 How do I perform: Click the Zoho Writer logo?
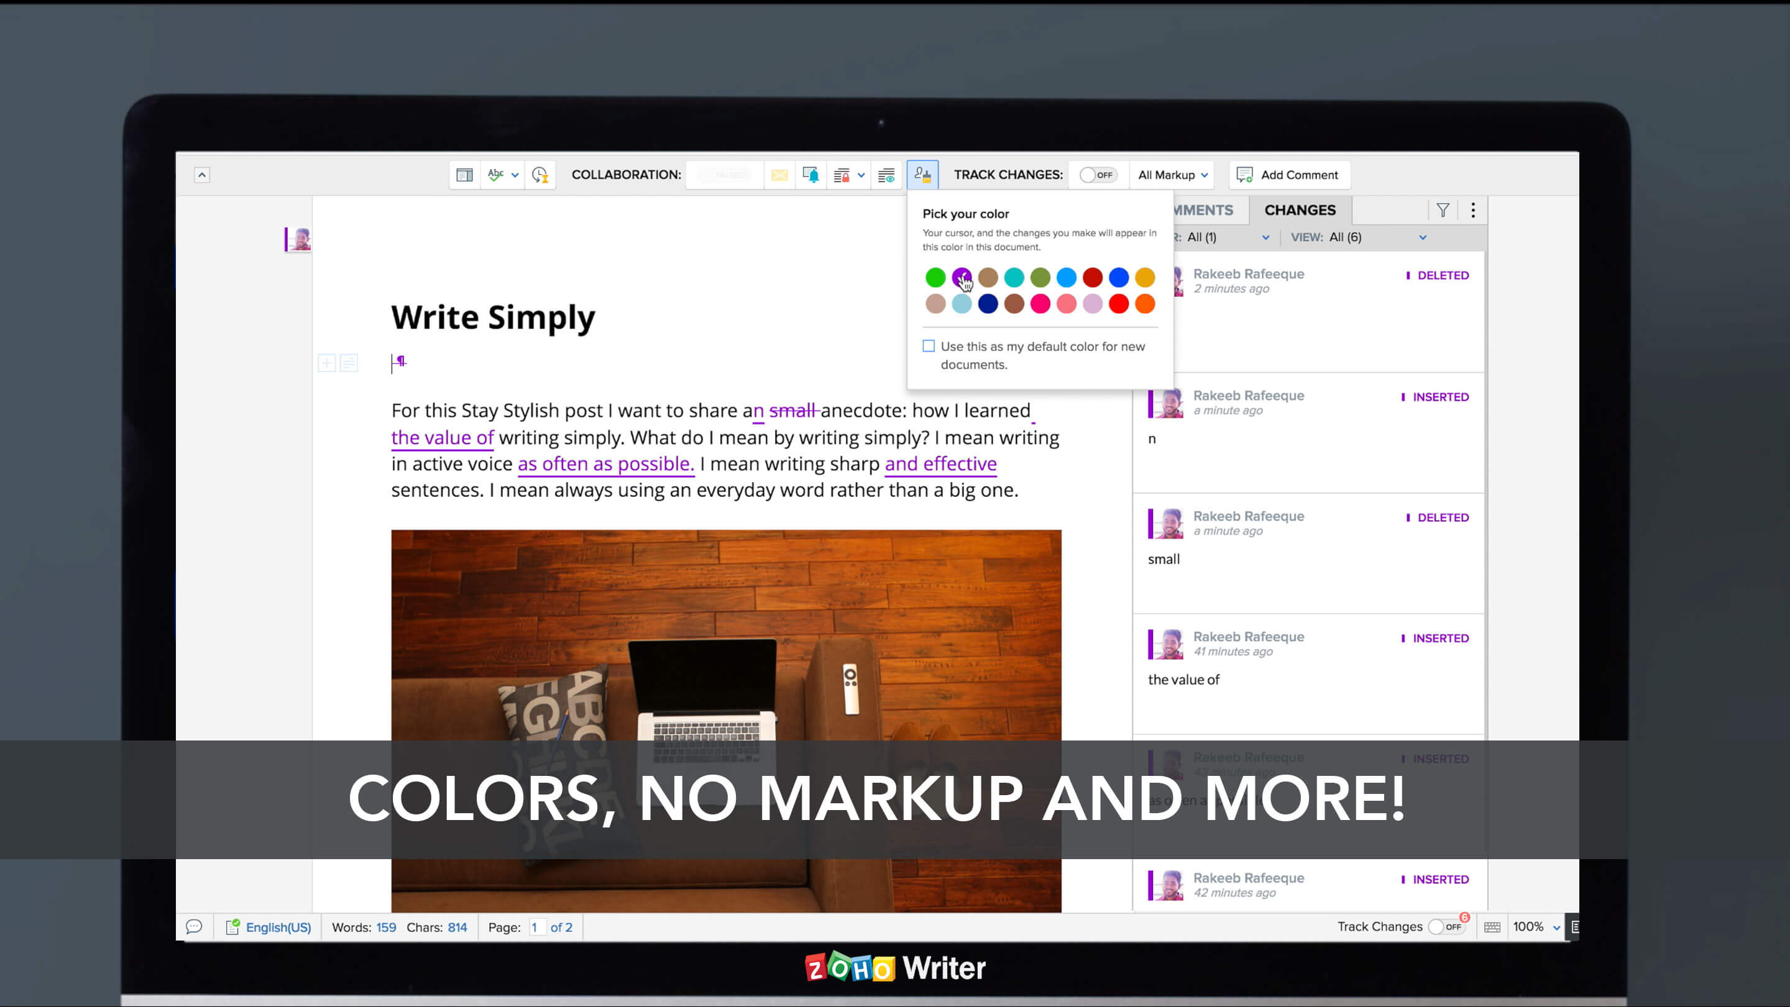894,968
